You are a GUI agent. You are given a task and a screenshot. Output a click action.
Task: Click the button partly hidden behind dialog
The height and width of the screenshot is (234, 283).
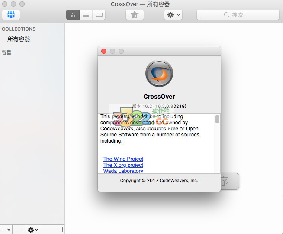[x=230, y=181]
